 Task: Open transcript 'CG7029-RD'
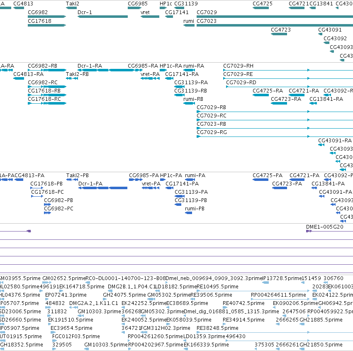(241, 83)
